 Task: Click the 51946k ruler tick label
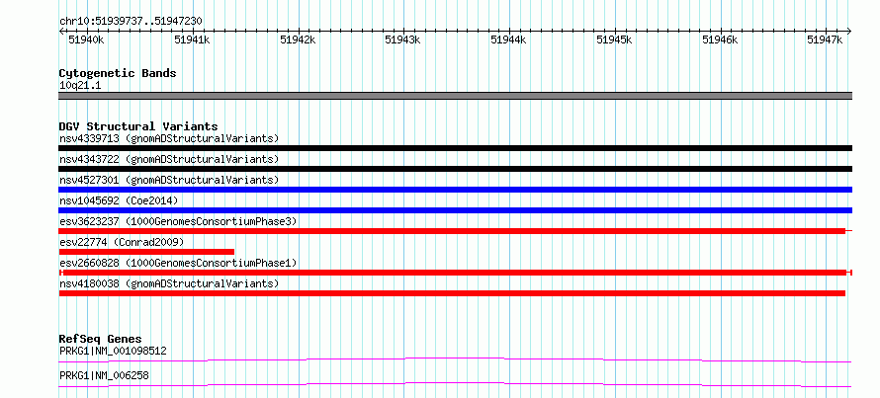pos(720,40)
